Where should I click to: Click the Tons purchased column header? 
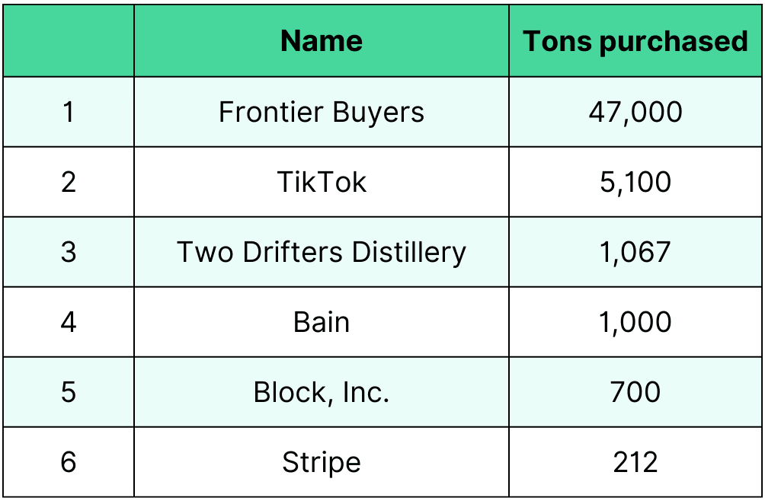635,41
